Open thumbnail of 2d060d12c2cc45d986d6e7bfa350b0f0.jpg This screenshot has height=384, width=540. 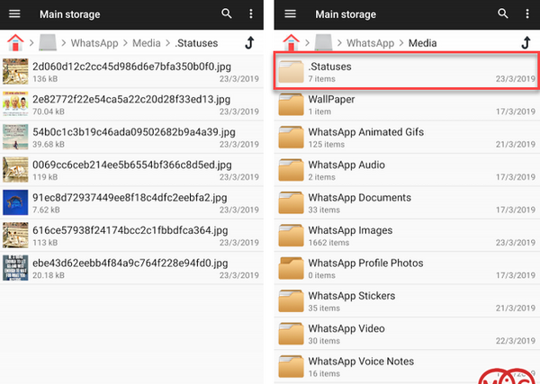(15, 71)
